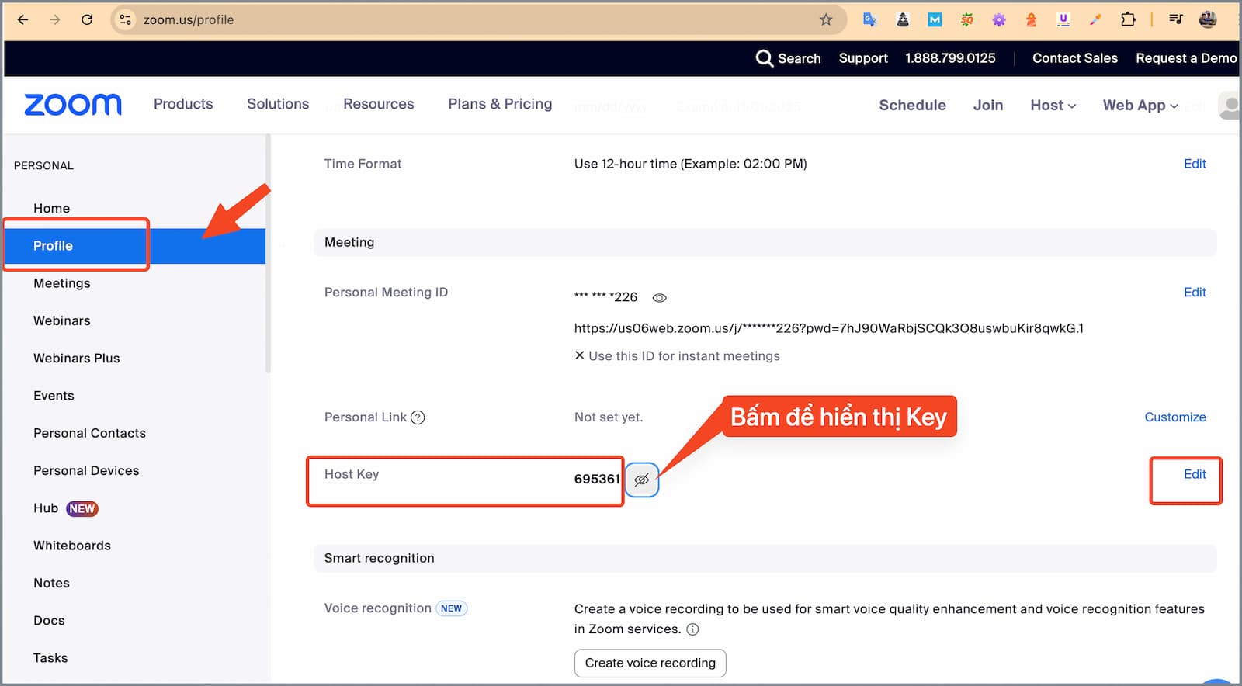Open the spy hat extension icon

902,19
